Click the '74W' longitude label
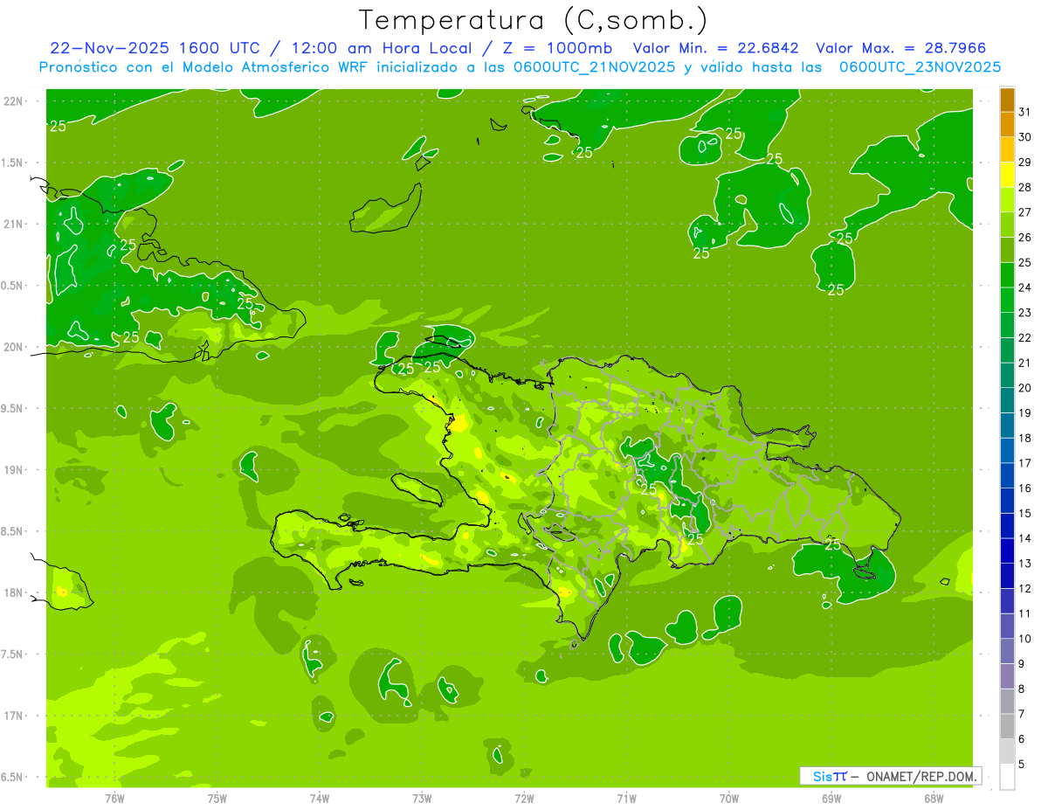1048x810 pixels. pyautogui.click(x=320, y=799)
